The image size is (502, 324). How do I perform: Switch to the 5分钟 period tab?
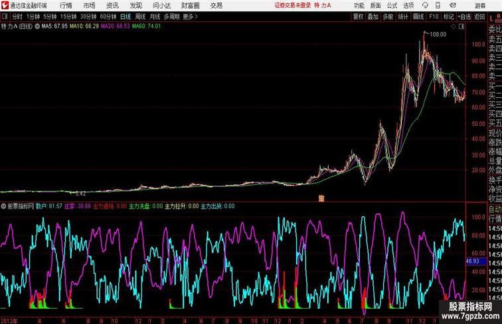[50, 17]
